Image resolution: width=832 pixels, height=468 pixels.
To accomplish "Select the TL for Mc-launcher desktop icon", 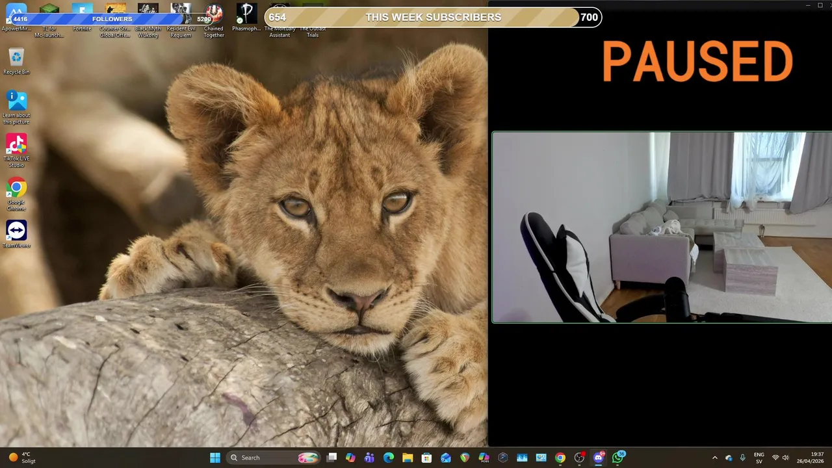I will [49, 19].
